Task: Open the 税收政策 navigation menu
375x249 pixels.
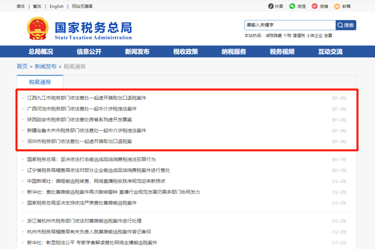Action: coord(185,51)
